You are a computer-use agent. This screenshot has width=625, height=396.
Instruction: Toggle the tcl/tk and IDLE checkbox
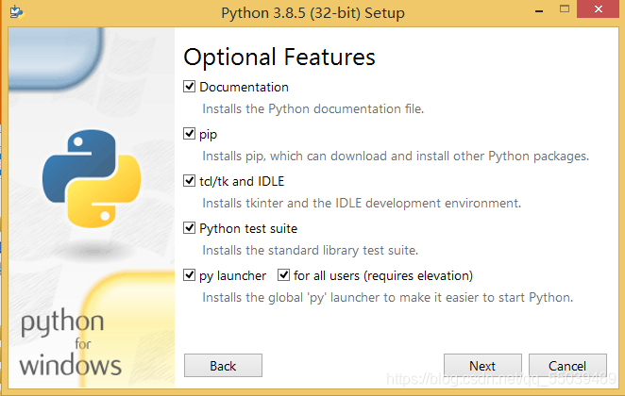click(189, 181)
